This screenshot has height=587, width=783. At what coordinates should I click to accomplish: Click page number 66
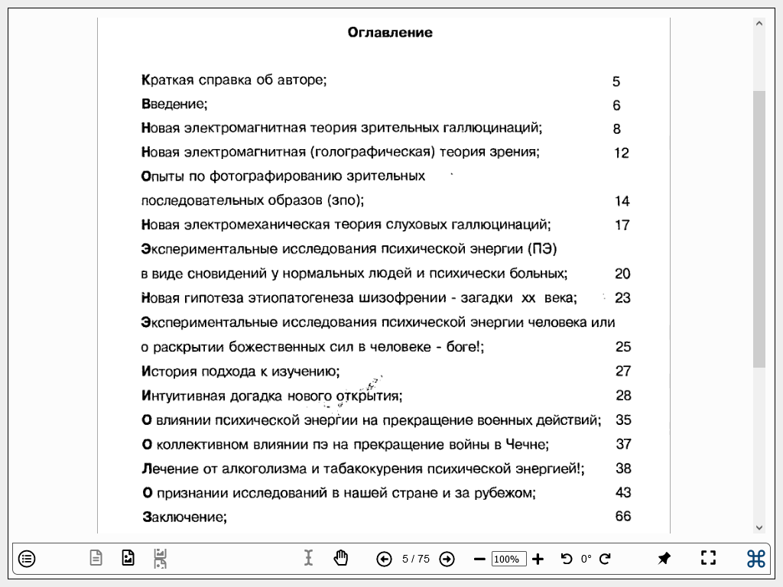coord(622,516)
